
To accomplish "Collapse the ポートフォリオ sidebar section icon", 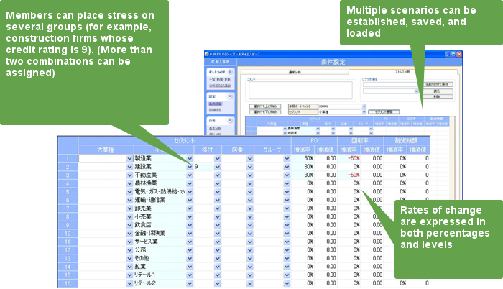I will click(x=231, y=73).
